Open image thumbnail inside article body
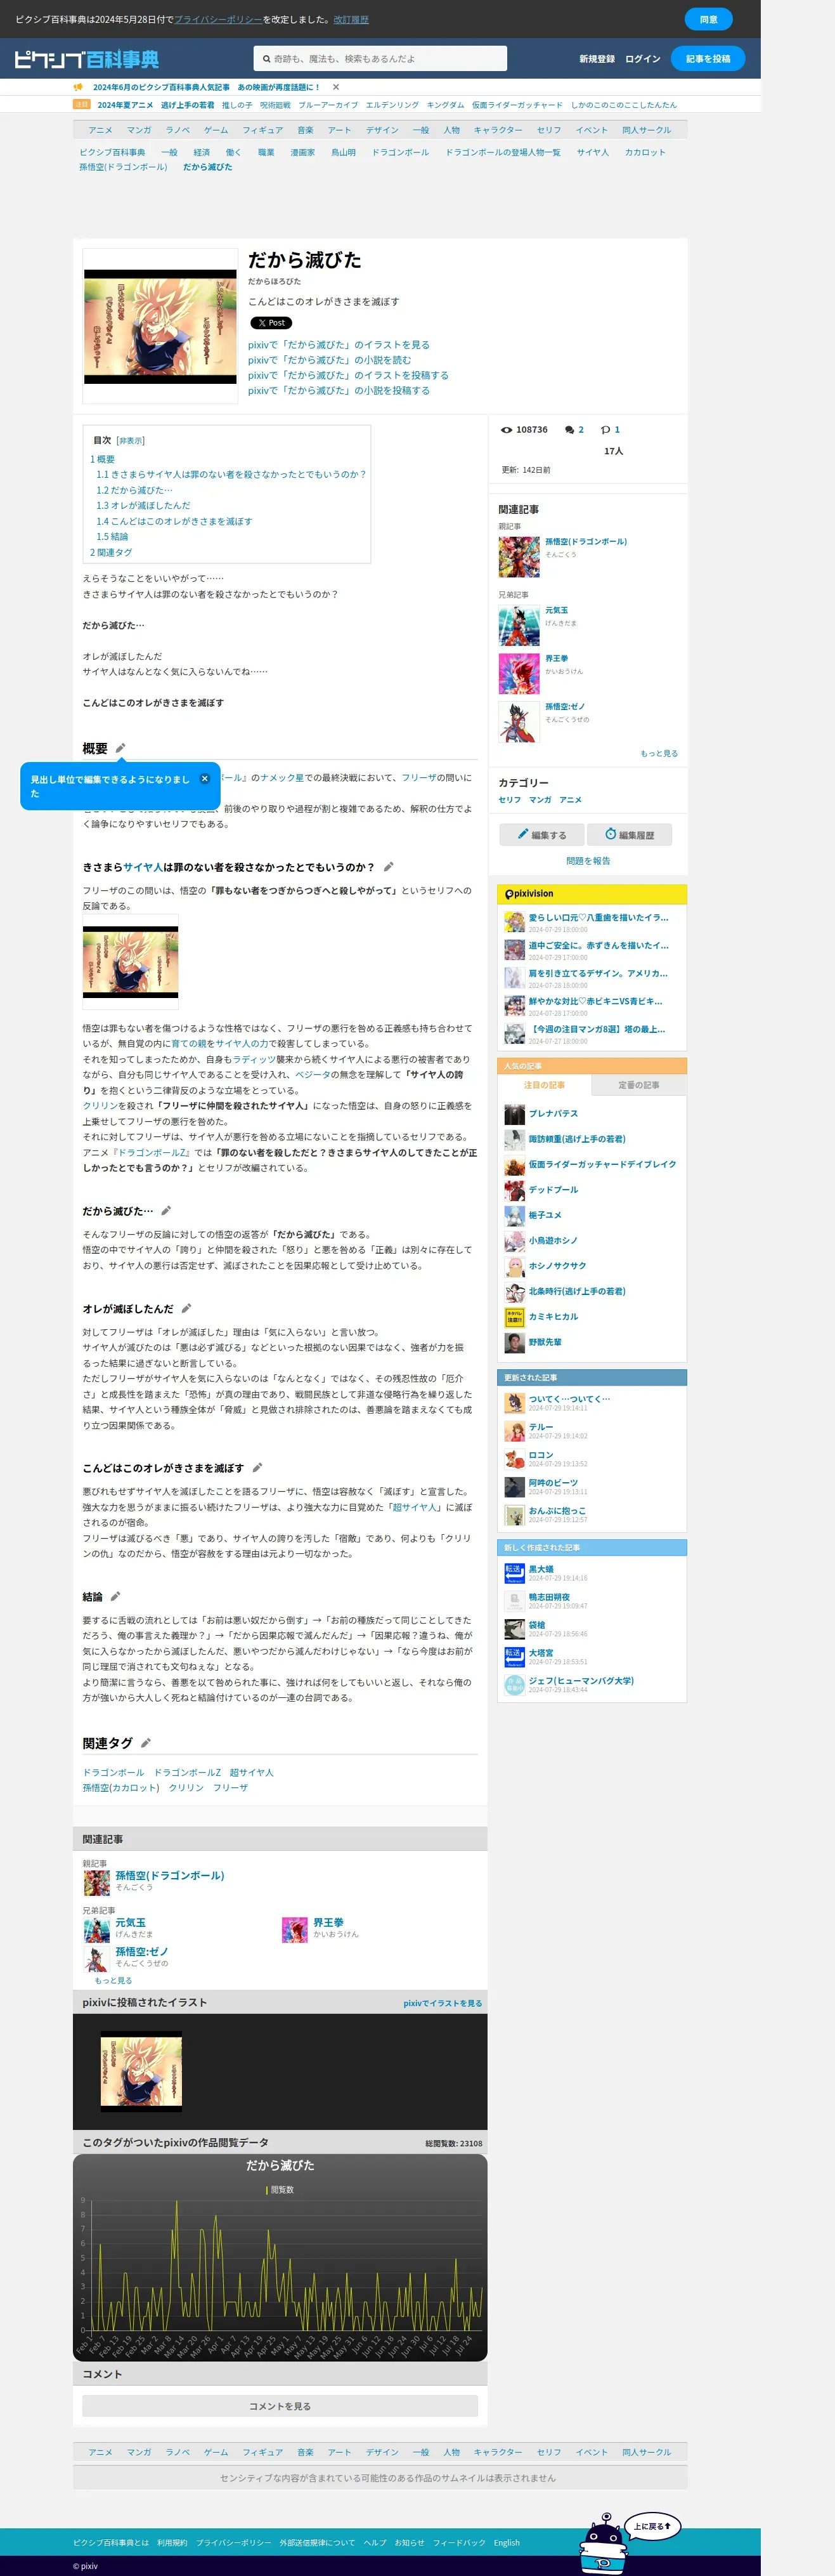Screen dimensions: 835x2576 click(130, 961)
